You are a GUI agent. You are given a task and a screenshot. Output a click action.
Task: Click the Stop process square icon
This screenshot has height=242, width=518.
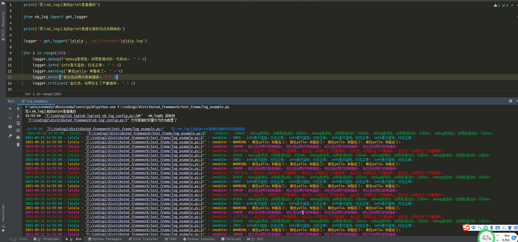[10, 118]
